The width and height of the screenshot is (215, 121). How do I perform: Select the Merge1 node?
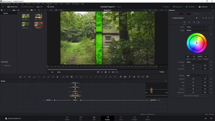[x=75, y=100]
